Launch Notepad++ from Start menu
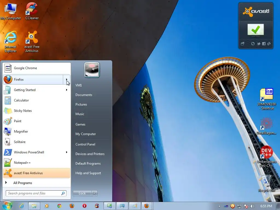Screen dimensions: 280x210 tap(37, 163)
